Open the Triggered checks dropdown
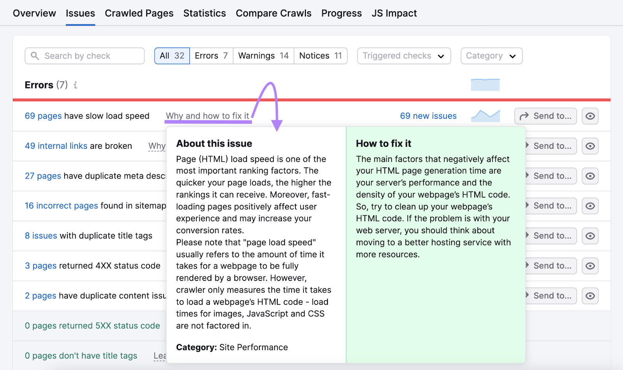The width and height of the screenshot is (623, 370). [404, 56]
